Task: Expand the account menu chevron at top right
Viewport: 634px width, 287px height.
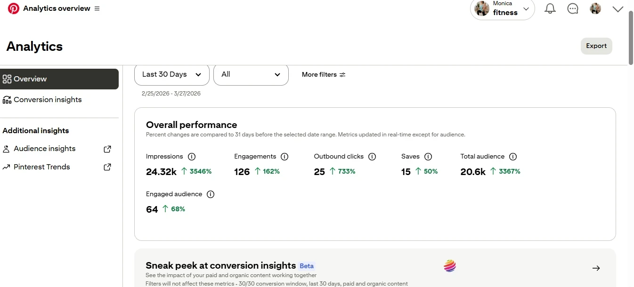Action: pos(618,9)
